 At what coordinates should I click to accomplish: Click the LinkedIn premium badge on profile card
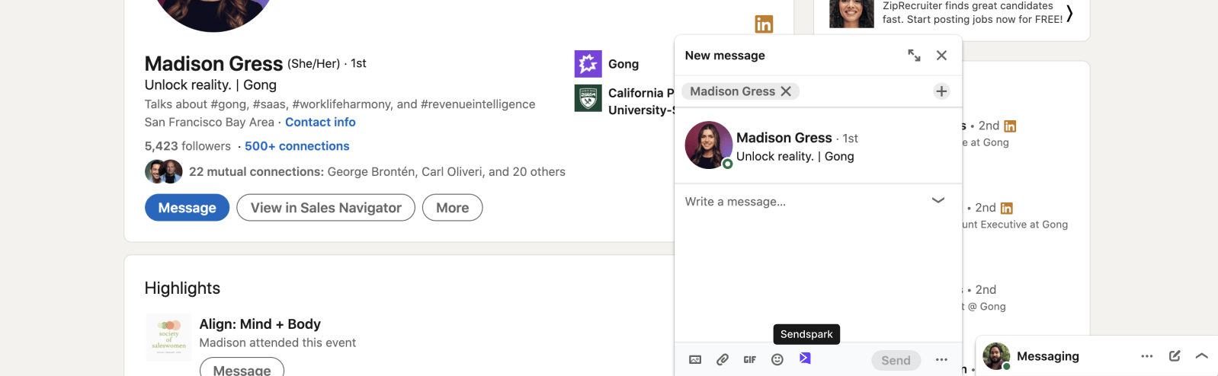pos(764,24)
